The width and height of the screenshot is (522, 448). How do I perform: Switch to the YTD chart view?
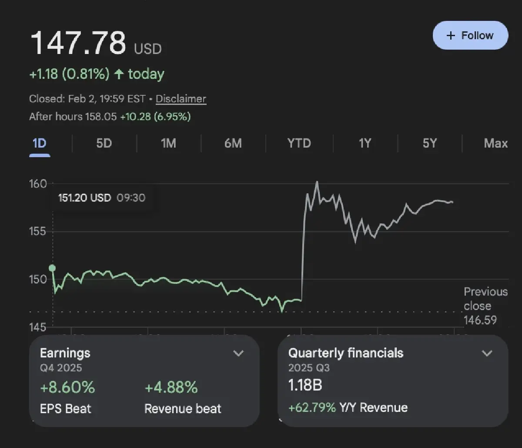click(x=299, y=143)
